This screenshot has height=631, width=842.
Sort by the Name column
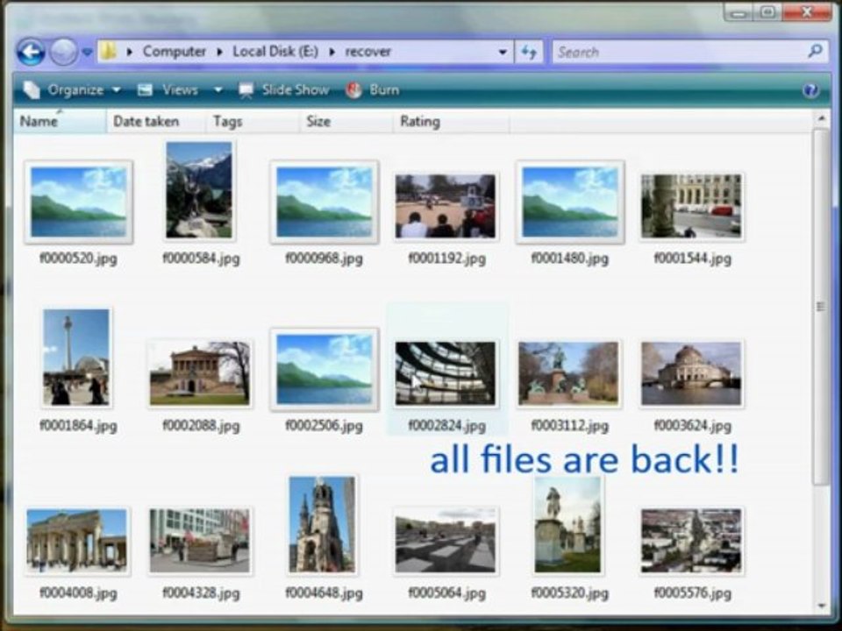click(x=60, y=122)
